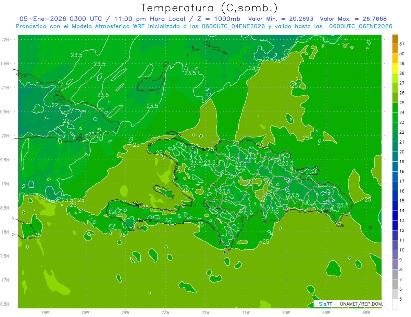Click the title "Temperatura (C,somb.)"

(x=209, y=8)
